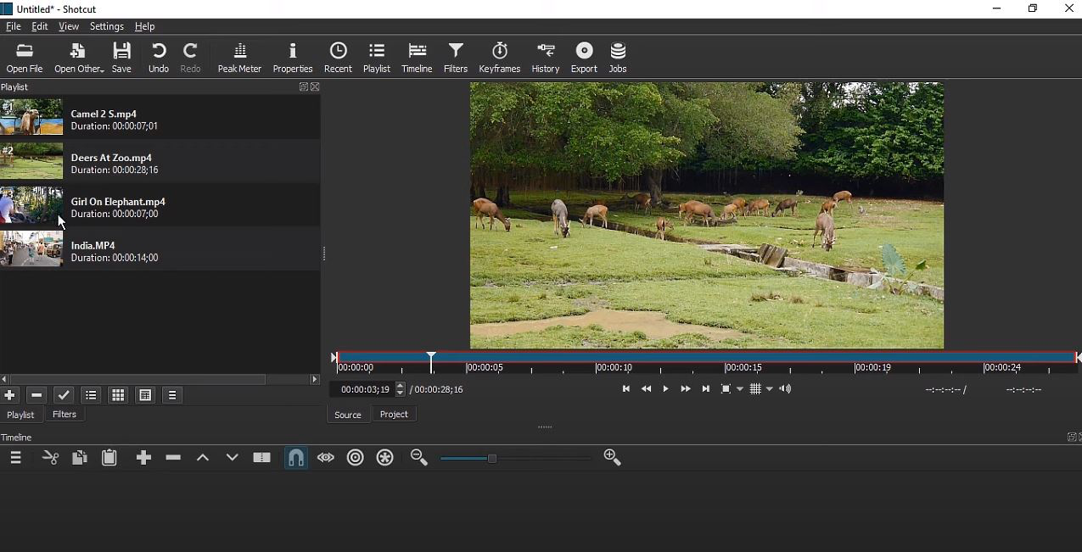The width and height of the screenshot is (1082, 552).
Task: Toggle ripple all tracks button
Action: [x=385, y=458]
